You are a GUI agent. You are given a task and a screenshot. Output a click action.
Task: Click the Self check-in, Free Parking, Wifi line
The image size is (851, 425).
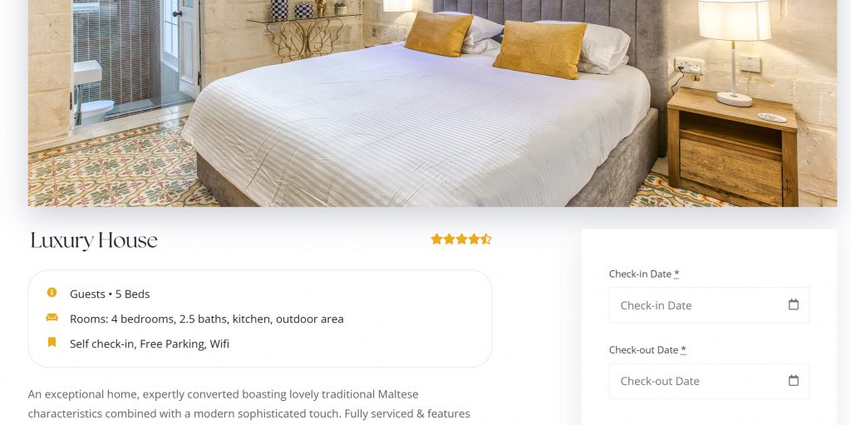tap(150, 344)
